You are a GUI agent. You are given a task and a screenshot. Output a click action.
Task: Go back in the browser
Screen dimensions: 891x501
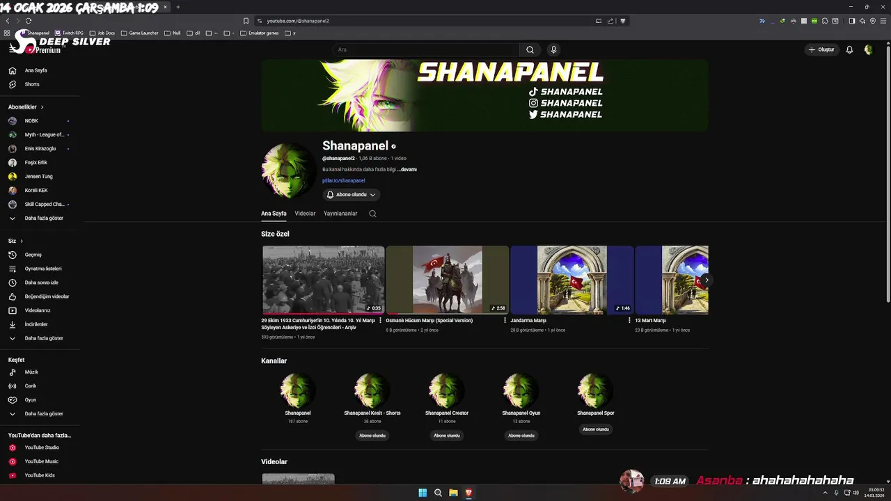[x=8, y=21]
